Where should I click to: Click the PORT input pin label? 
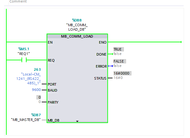coord(52,84)
